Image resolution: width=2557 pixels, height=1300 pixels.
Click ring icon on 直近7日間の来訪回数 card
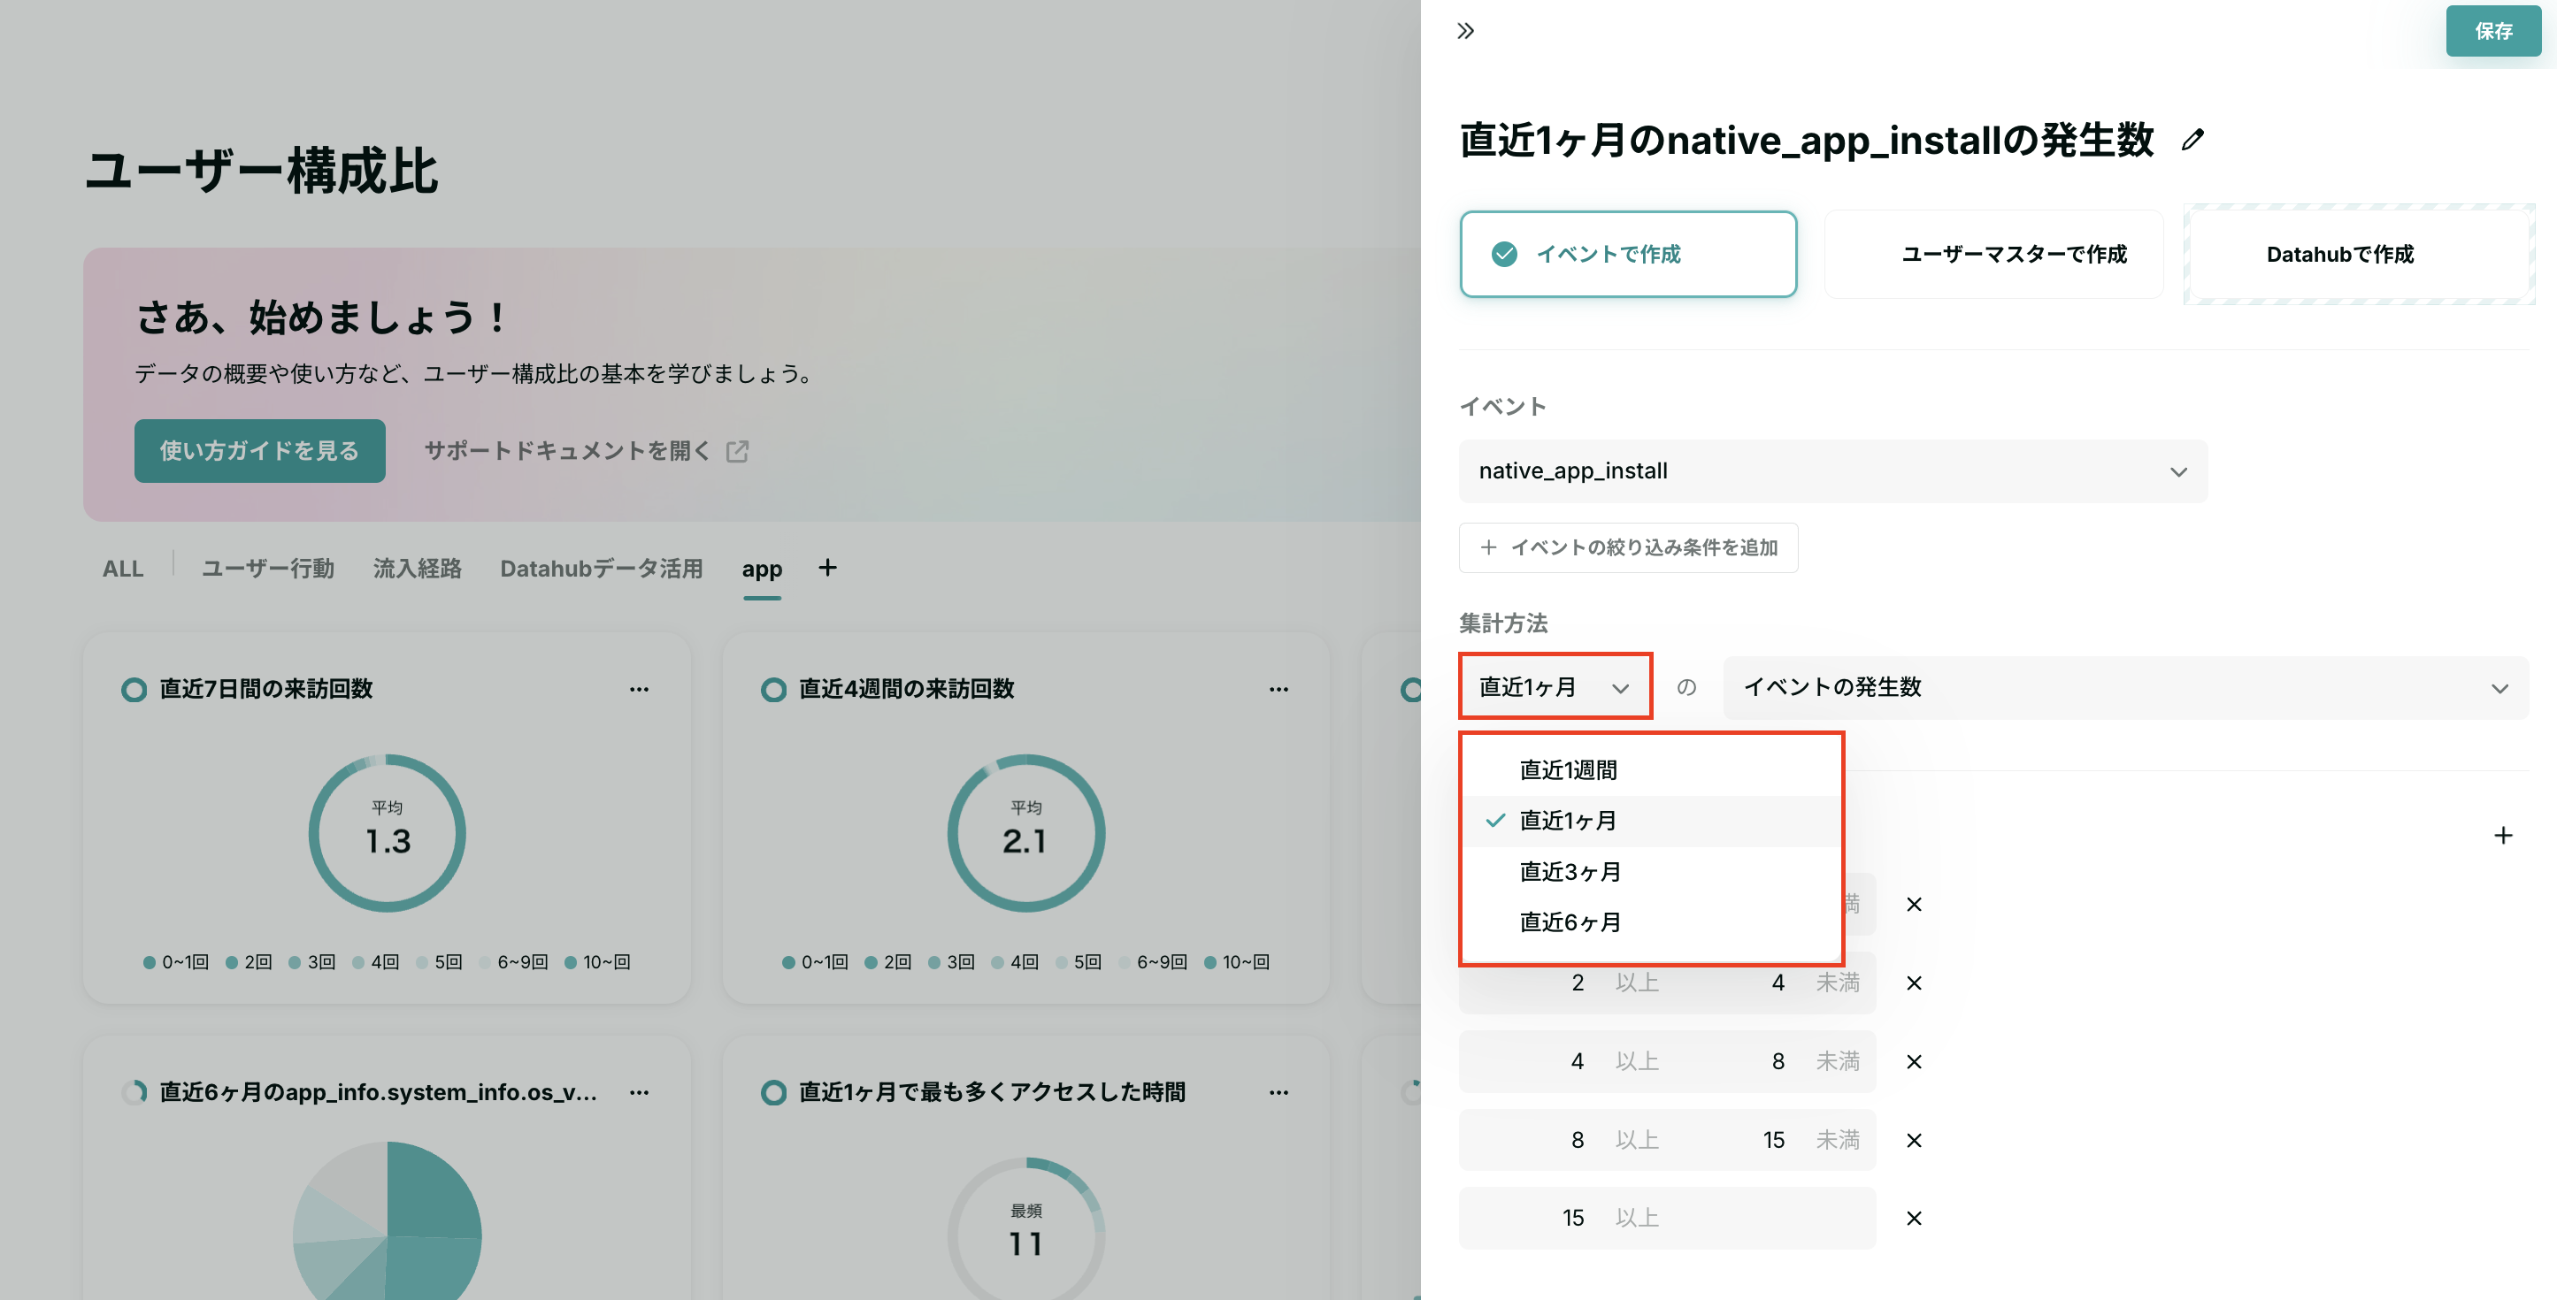[134, 690]
